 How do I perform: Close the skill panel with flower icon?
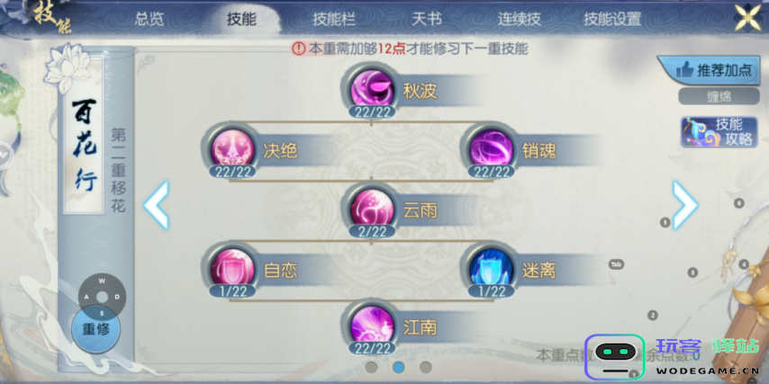click(748, 18)
